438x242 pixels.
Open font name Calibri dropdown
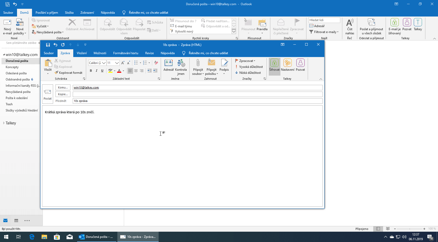[104, 63]
